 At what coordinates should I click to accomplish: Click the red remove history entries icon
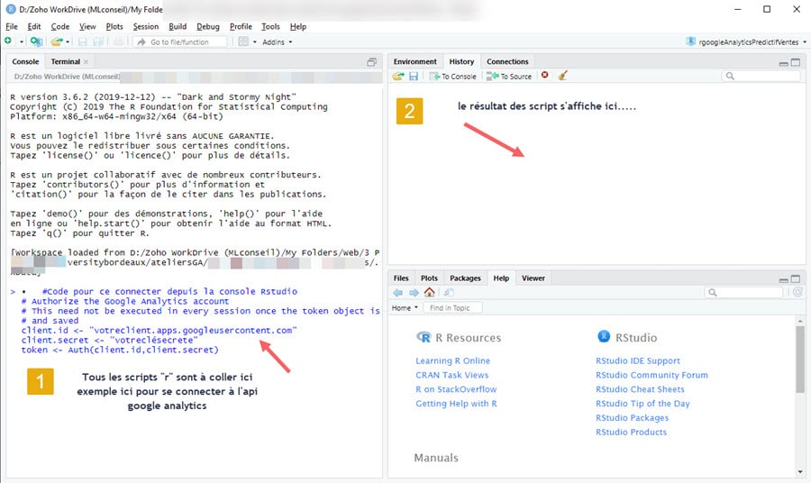(x=544, y=76)
